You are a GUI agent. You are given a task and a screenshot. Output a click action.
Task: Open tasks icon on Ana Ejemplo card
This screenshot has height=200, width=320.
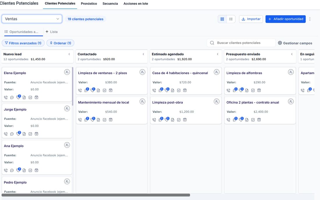click(30, 170)
